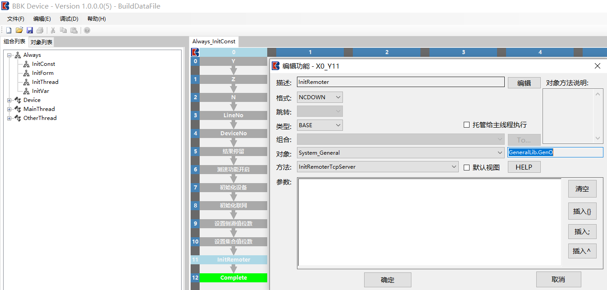
Task: Click the GeneralLib.GenO input field
Action: pos(555,152)
